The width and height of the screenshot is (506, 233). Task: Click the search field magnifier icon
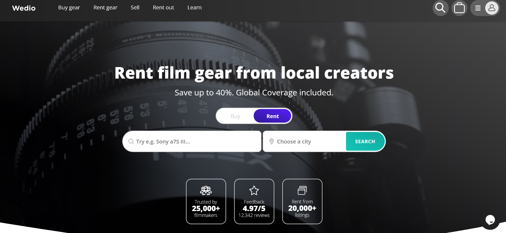131,141
